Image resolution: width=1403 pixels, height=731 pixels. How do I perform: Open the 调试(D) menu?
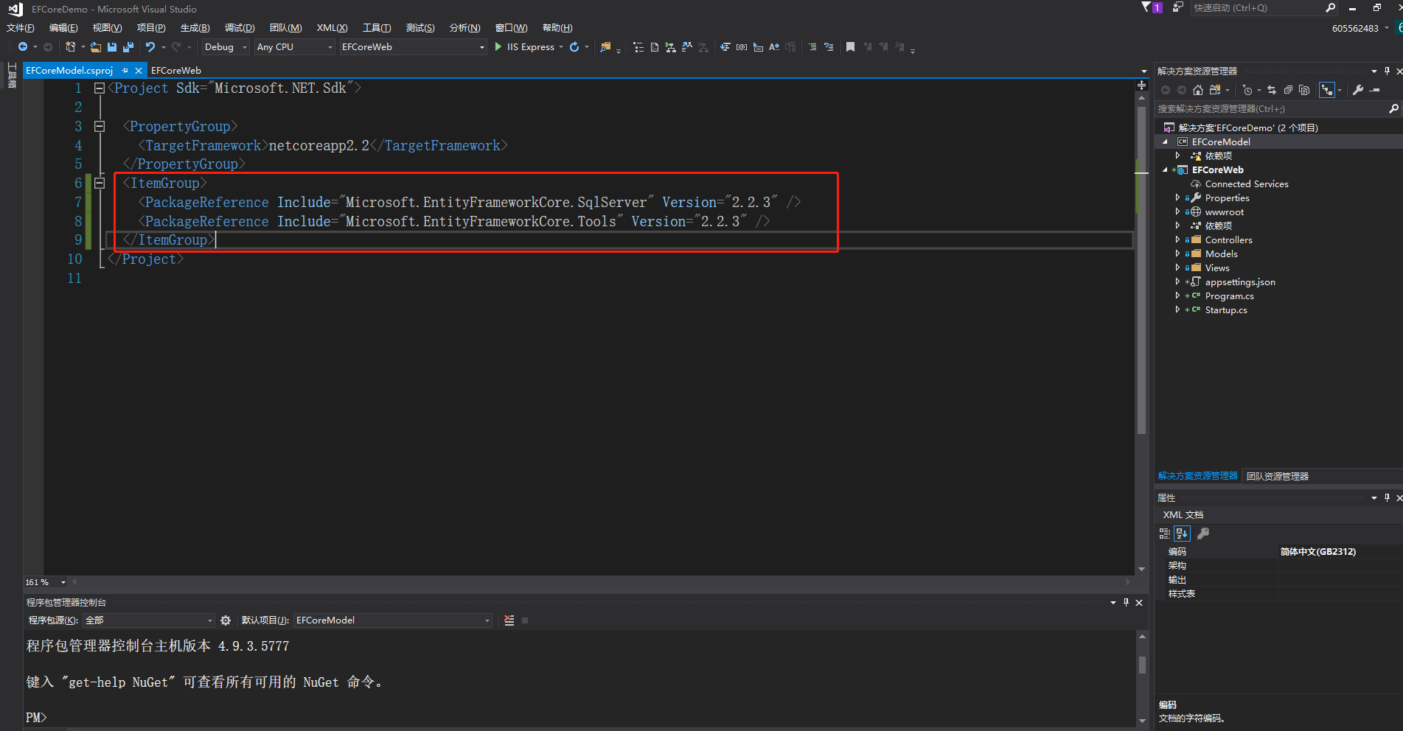240,28
